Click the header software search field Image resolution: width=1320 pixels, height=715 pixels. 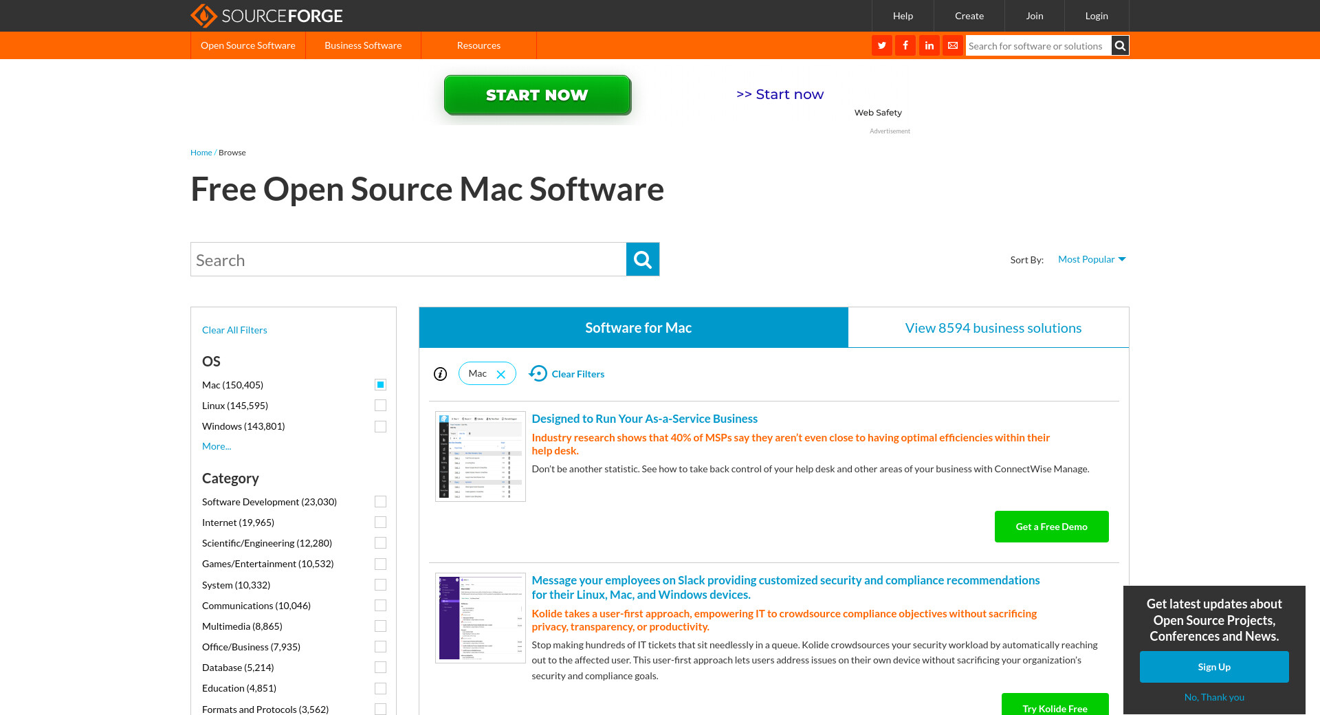pyautogui.click(x=1039, y=45)
